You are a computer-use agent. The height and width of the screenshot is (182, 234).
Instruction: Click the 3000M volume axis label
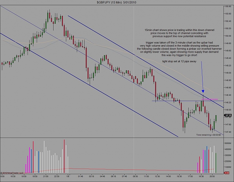coord(228,155)
